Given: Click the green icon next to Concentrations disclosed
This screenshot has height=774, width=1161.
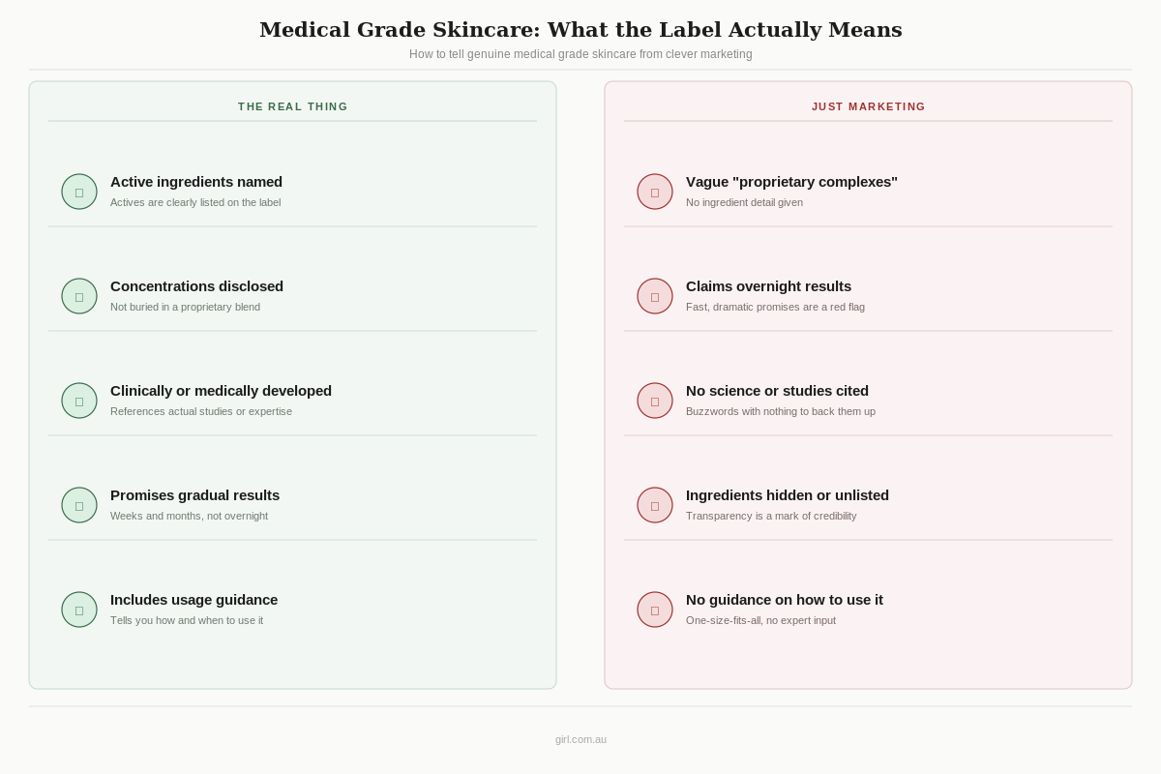Looking at the screenshot, I should point(79,296).
